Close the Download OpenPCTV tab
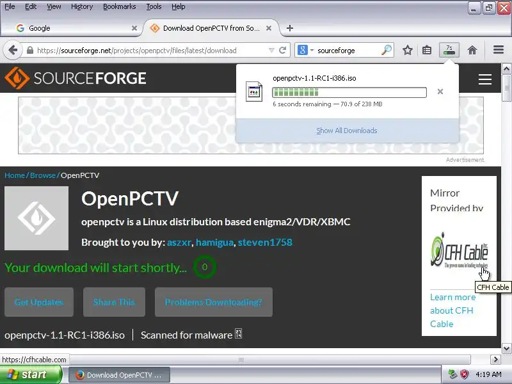This screenshot has width=512, height=384. (x=269, y=28)
